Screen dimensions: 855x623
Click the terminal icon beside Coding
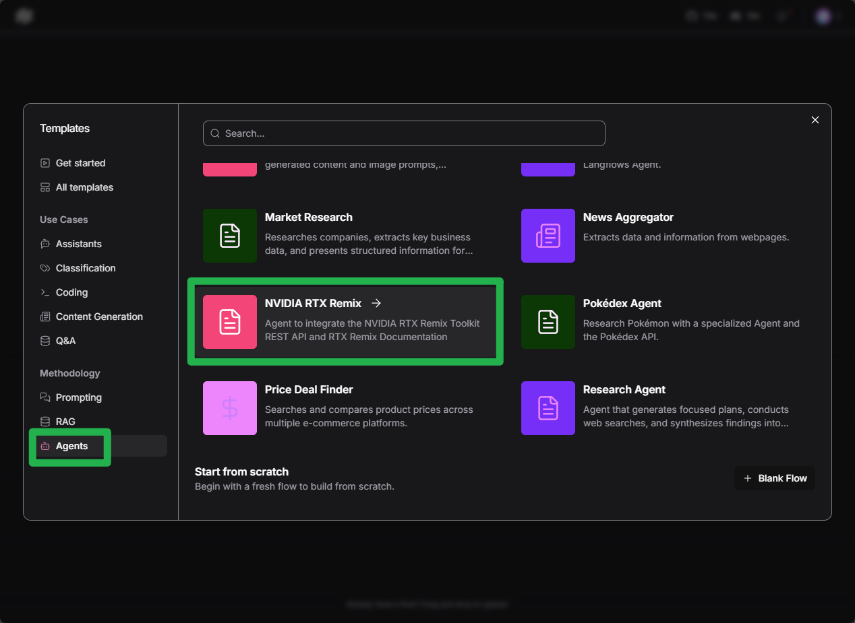click(x=45, y=292)
